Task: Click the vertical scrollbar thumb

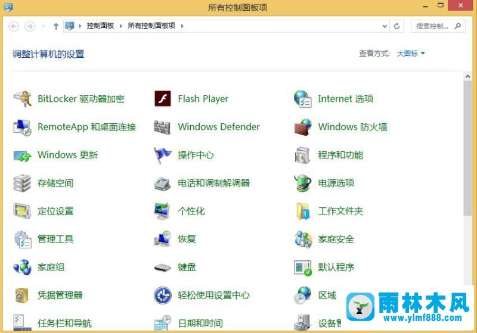Action: click(467, 148)
